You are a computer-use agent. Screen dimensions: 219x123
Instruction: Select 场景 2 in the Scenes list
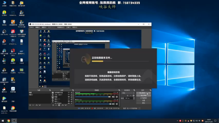pyautogui.click(x=40, y=95)
